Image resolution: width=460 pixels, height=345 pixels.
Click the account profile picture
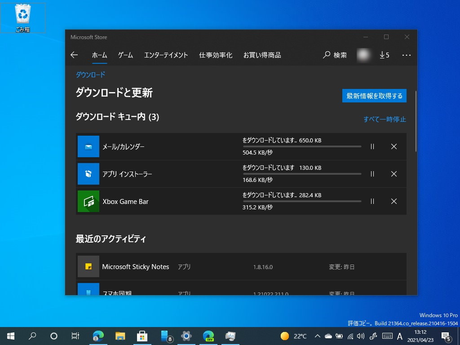tap(363, 55)
